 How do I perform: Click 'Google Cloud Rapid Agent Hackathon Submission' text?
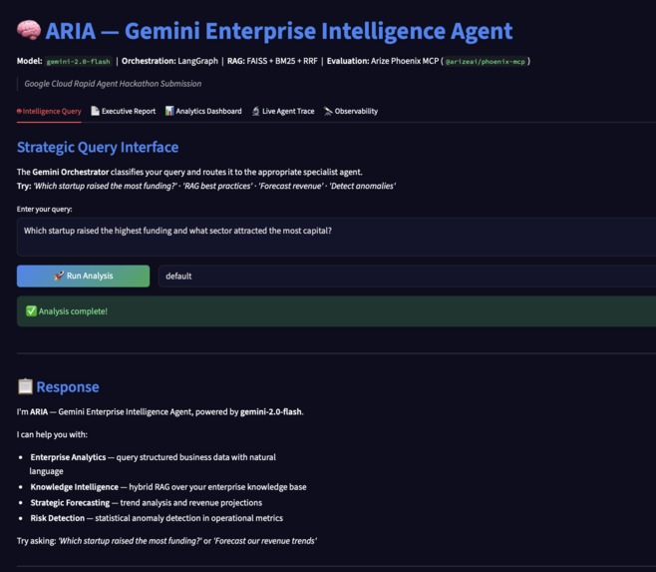coord(113,84)
